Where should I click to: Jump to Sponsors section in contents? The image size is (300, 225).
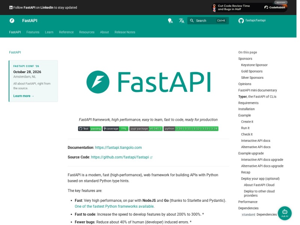(245, 58)
